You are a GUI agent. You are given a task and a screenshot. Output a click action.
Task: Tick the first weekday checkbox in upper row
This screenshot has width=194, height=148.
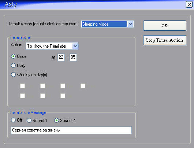[x=23, y=86]
